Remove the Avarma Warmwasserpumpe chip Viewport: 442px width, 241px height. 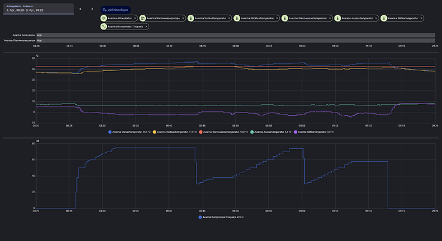point(183,19)
